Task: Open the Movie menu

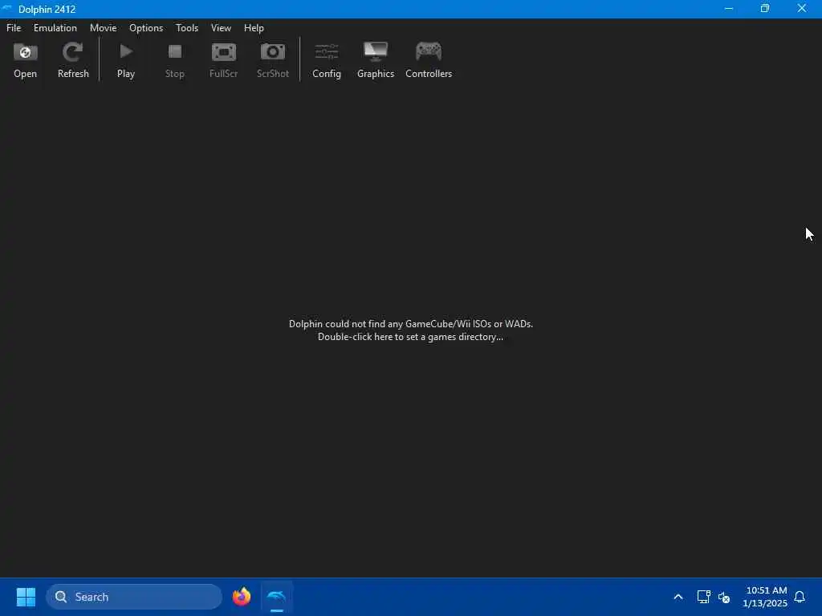Action: point(103,28)
